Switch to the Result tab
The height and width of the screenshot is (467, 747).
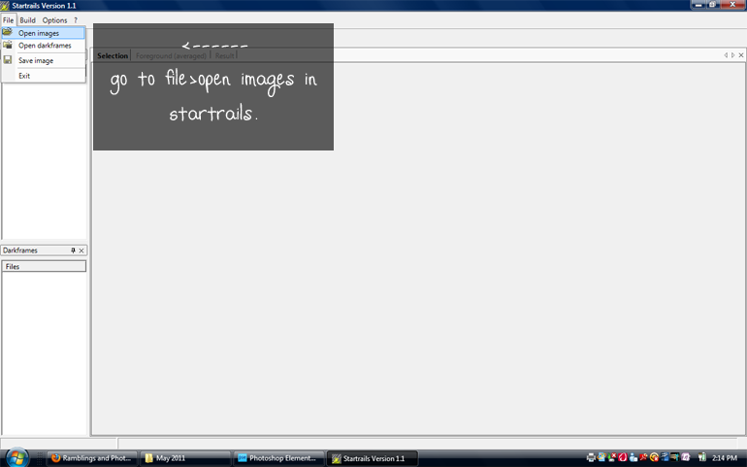tap(224, 55)
